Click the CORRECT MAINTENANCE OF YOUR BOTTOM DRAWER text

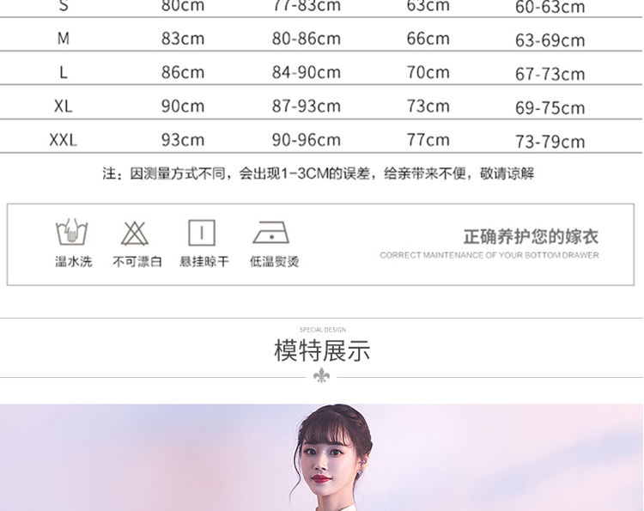[489, 255]
